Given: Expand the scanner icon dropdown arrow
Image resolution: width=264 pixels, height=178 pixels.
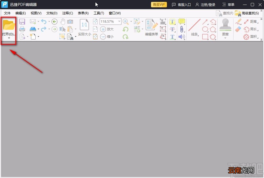Looking at the screenshot, I should pyautogui.click(x=38, y=29).
